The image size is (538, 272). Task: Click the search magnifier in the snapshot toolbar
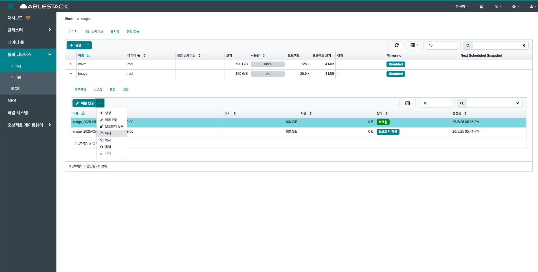[x=462, y=103]
